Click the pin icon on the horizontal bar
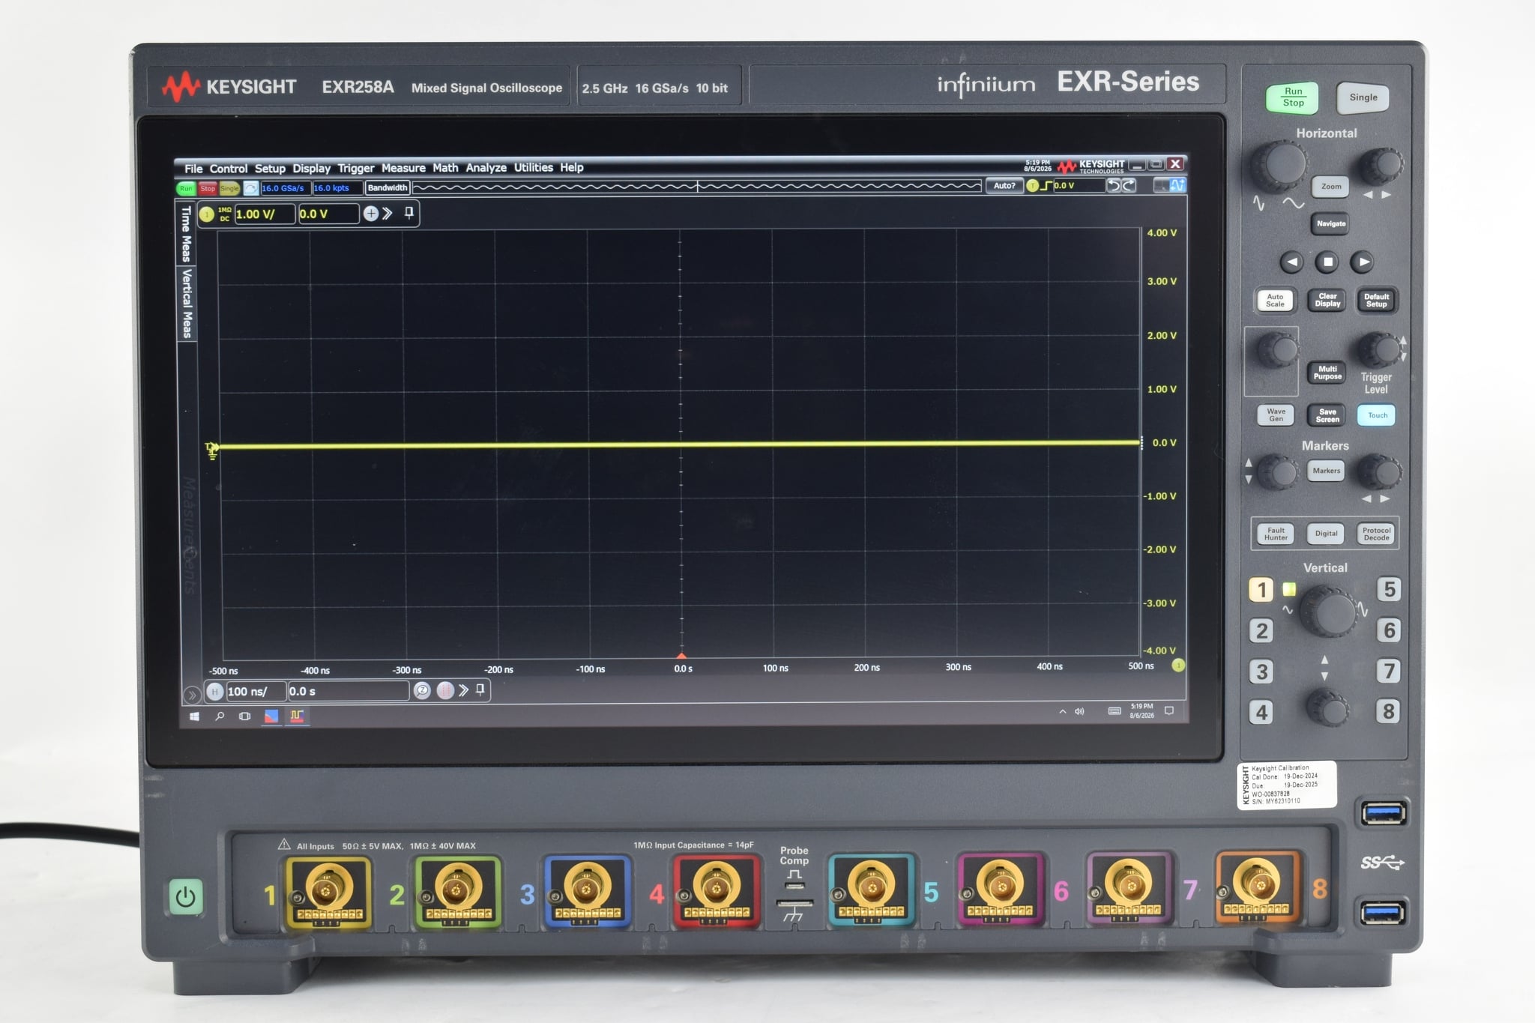Viewport: 1535px width, 1023px height. (480, 689)
